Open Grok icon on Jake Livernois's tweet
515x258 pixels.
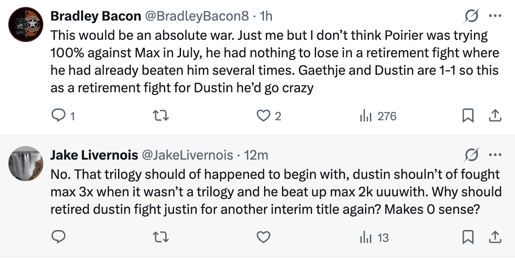471,155
